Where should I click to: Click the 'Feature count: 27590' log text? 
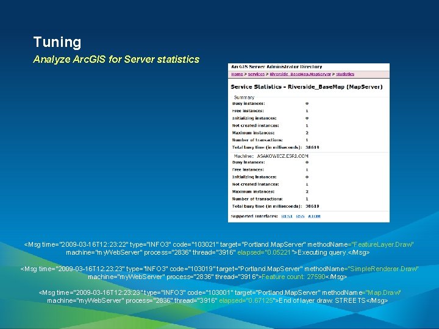[x=293, y=277]
